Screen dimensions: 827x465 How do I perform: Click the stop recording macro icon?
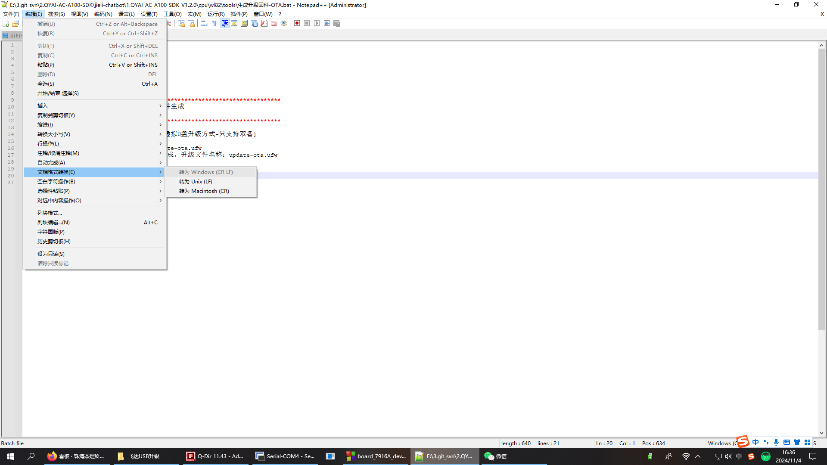307,23
